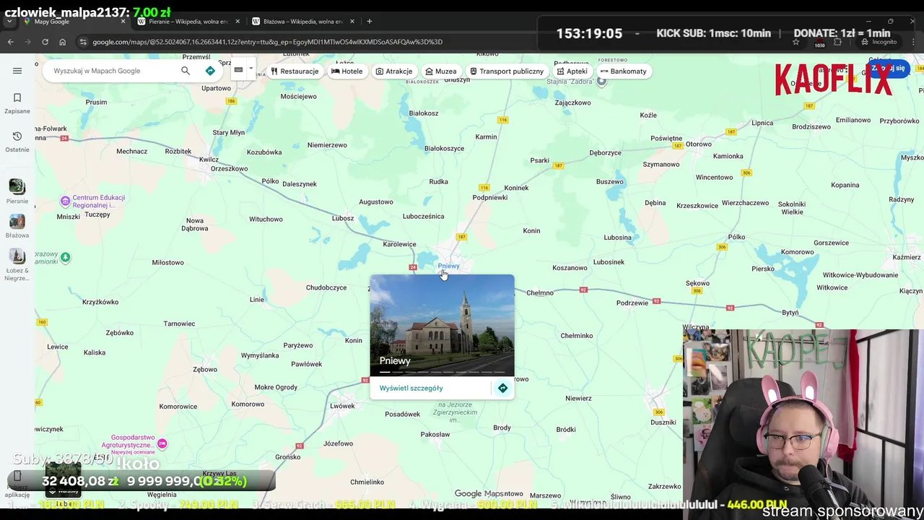
Task: Open Wyświetl szczegóły link in Pniewy card
Action: tap(411, 389)
